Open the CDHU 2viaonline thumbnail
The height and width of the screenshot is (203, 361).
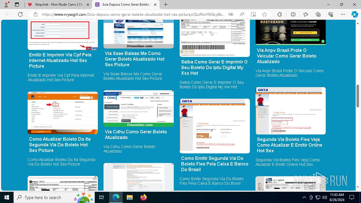click(x=138, y=109)
